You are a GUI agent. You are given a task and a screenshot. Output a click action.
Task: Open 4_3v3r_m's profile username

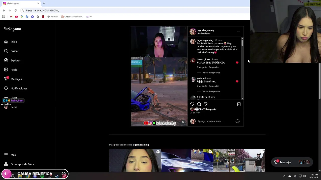pyautogui.click(x=202, y=97)
